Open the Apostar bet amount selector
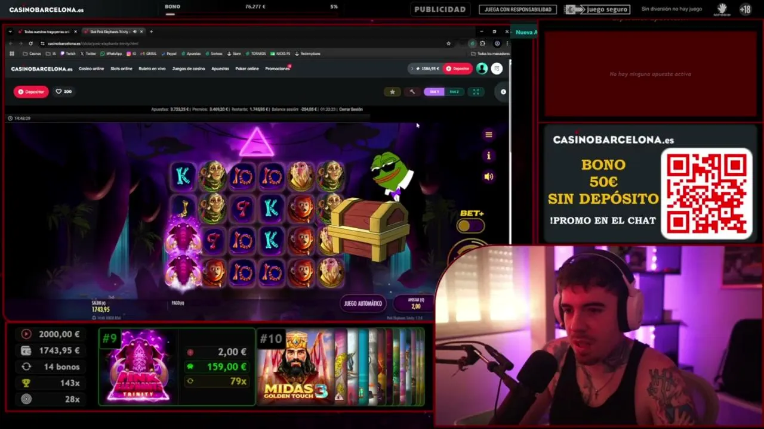The width and height of the screenshot is (764, 429). point(415,303)
